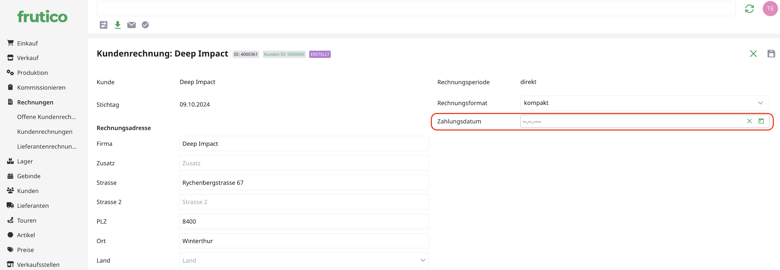This screenshot has height=270, width=780.
Task: Click the swap/convert invoice toolbar icon
Action: pos(104,25)
